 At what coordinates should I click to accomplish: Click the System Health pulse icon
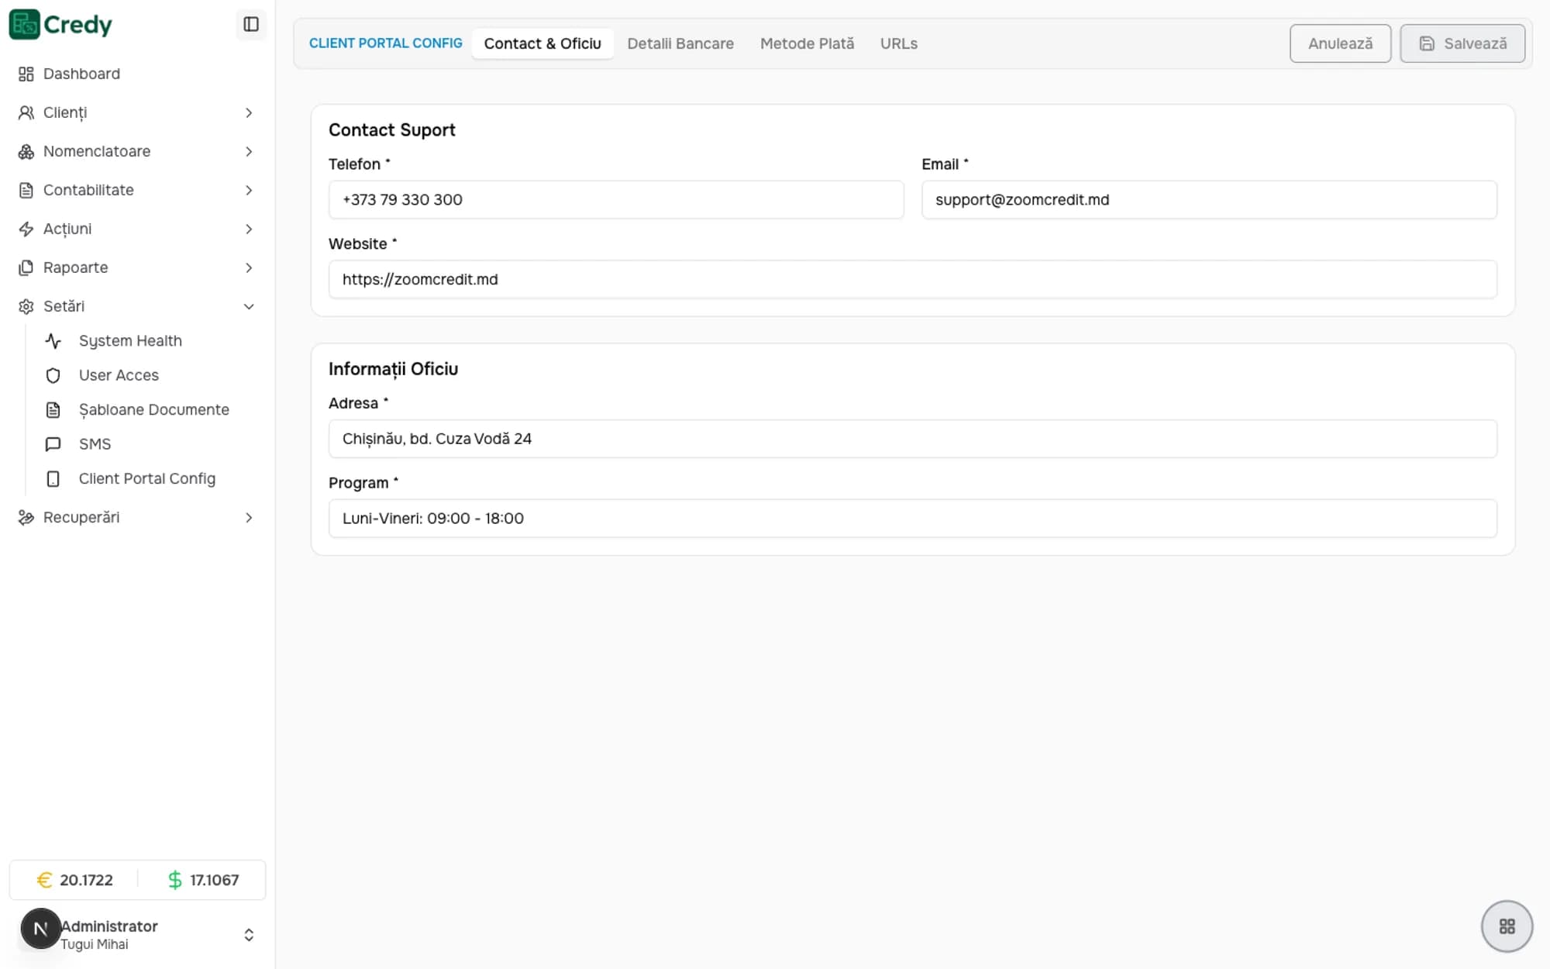[53, 341]
